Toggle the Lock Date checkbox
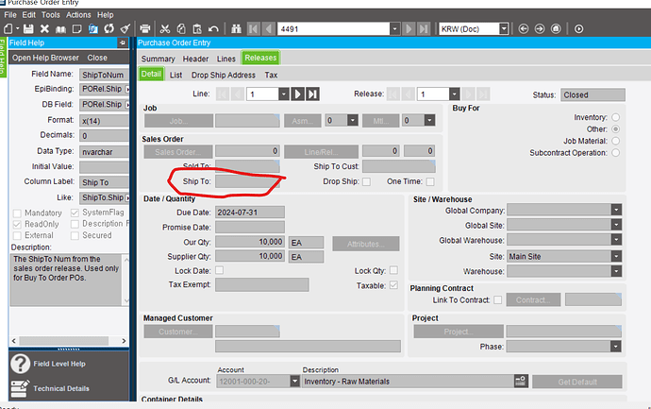Viewport: 651px width, 409px height. pos(219,270)
